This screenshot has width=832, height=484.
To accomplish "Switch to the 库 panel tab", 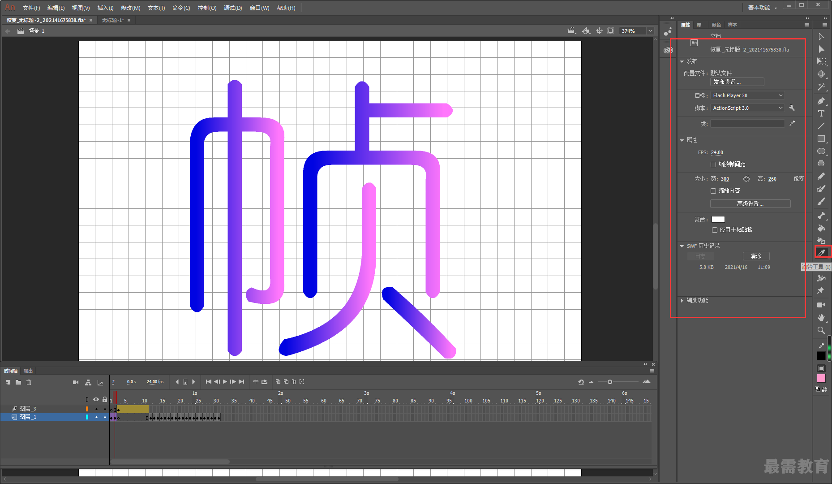I will tap(699, 25).
